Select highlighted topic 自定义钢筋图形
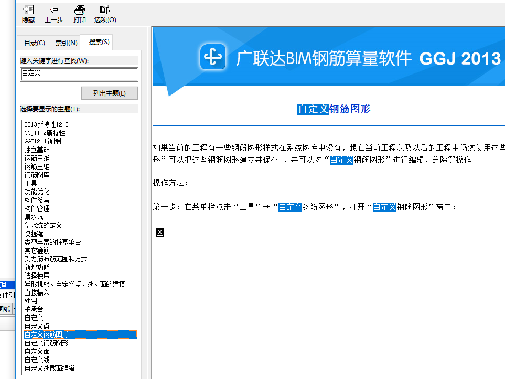The height and width of the screenshot is (379, 505). click(x=80, y=334)
